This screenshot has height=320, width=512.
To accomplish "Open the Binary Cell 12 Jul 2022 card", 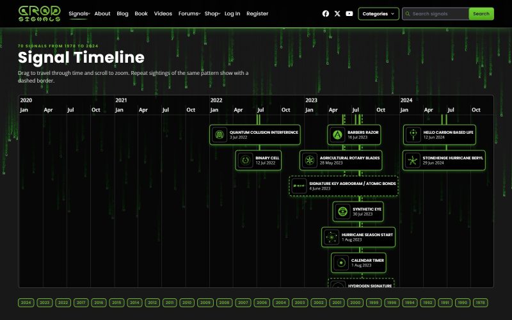I will click(x=259, y=161).
